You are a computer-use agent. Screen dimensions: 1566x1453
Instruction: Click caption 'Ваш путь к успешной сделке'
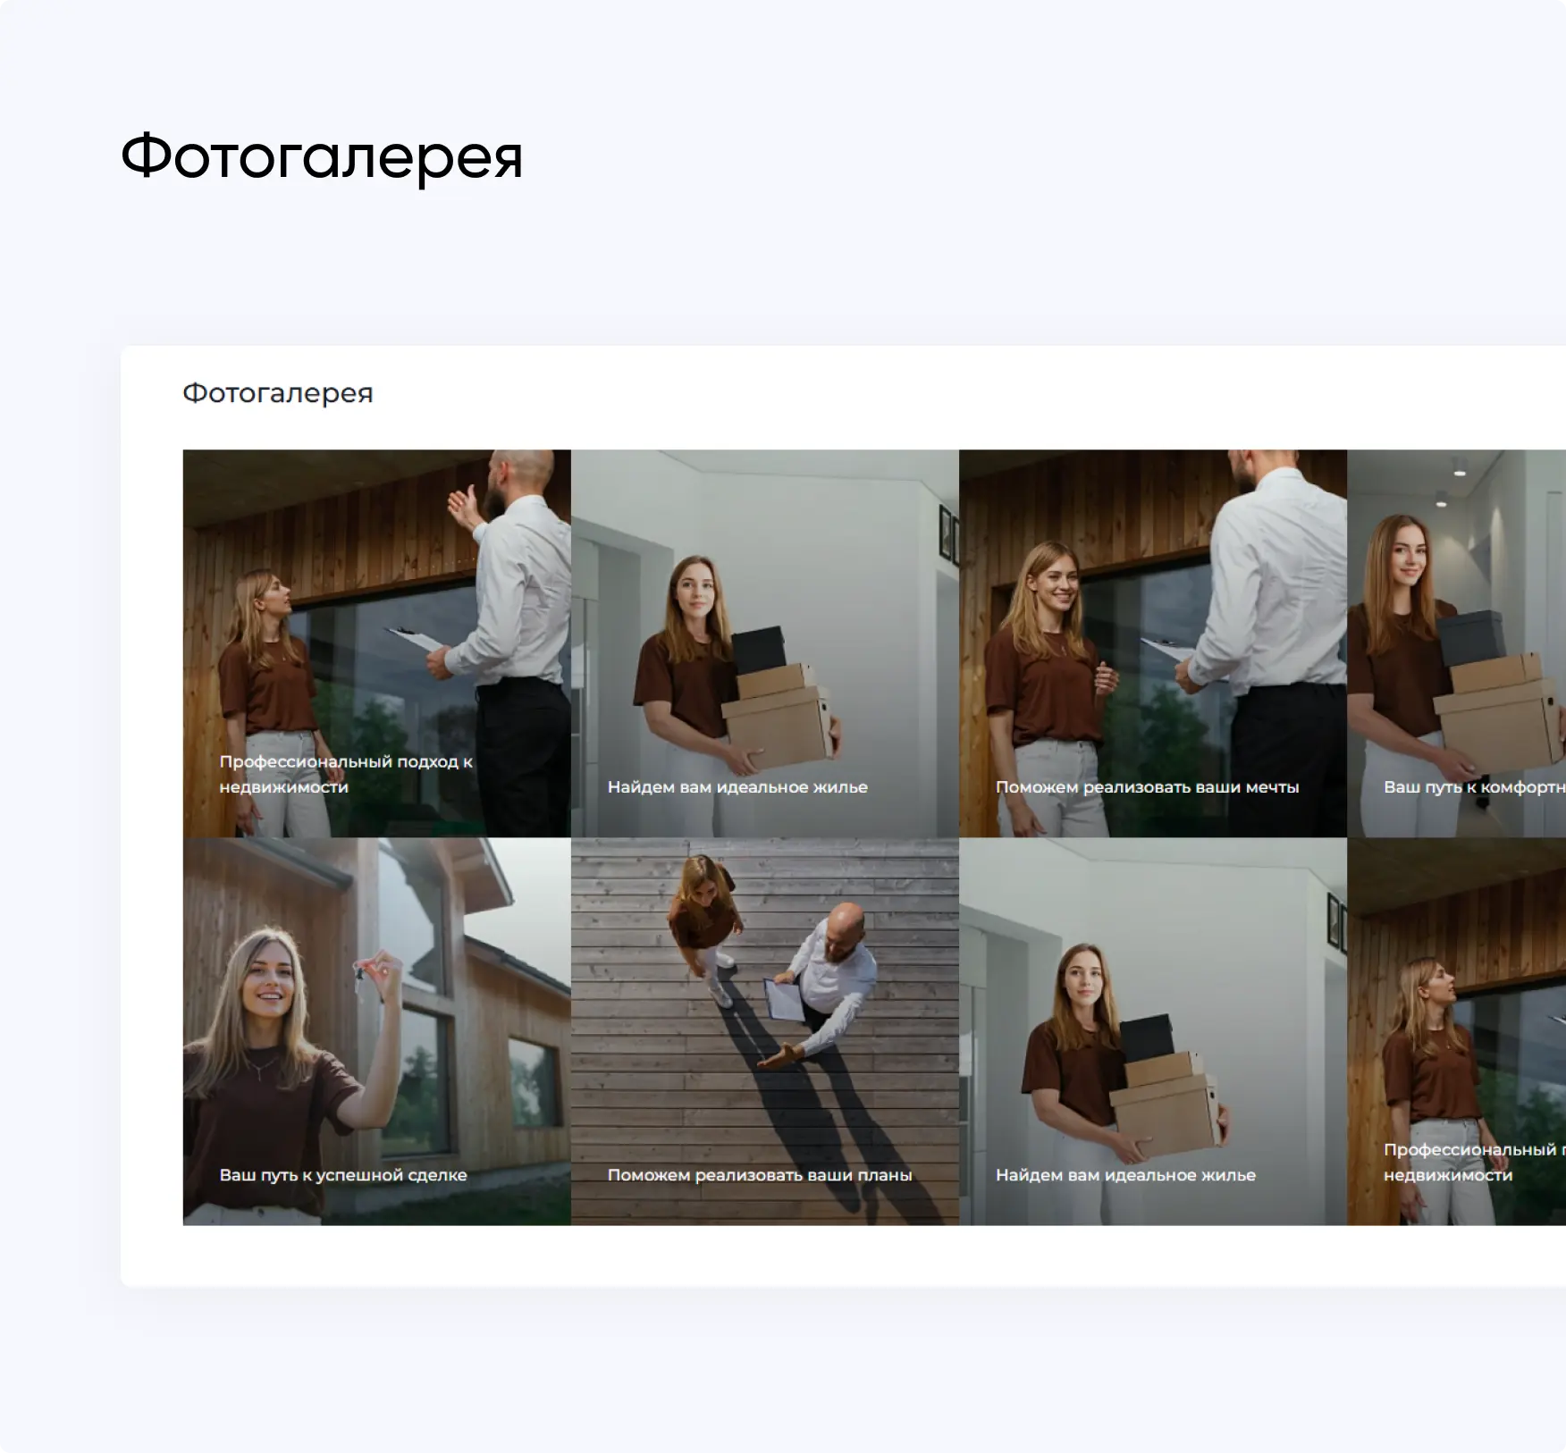pyautogui.click(x=343, y=1175)
